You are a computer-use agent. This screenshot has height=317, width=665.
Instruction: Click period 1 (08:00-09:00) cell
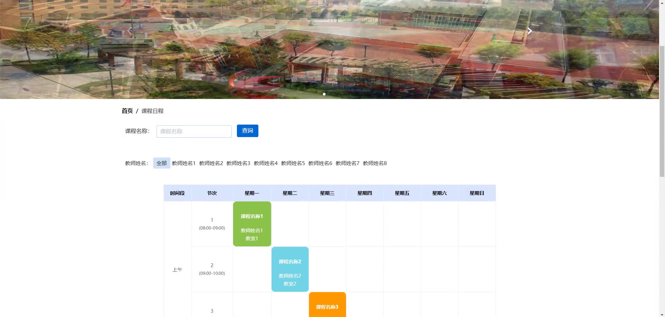point(212,224)
